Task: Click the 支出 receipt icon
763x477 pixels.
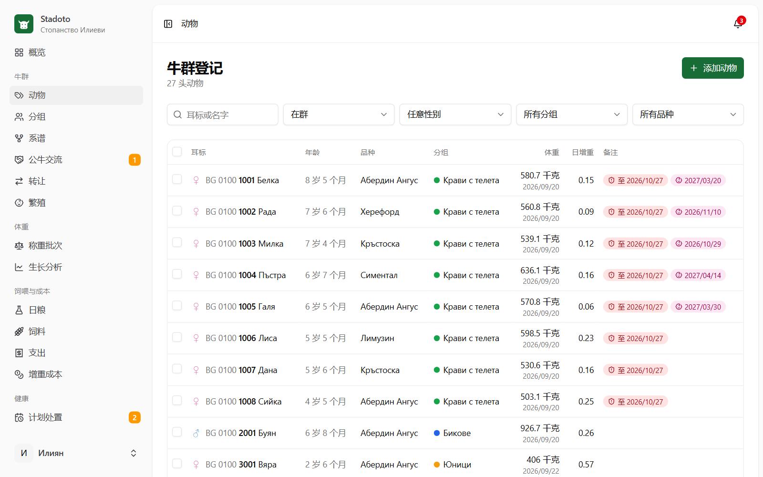Action: pyautogui.click(x=19, y=353)
